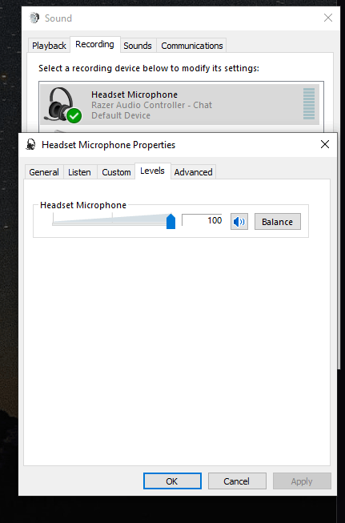Select 'Razer Audio Controller - Chat' text
Image resolution: width=345 pixels, height=523 pixels.
[151, 105]
